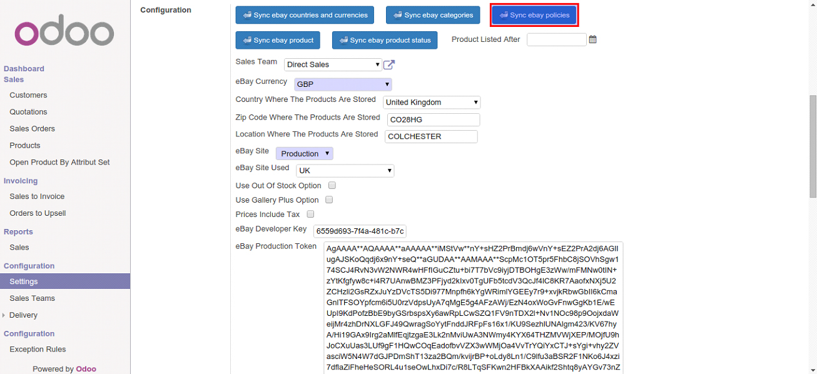Screen dimensions: 817x374
Task: Choose country where products are stored dropdown
Action: 432,102
